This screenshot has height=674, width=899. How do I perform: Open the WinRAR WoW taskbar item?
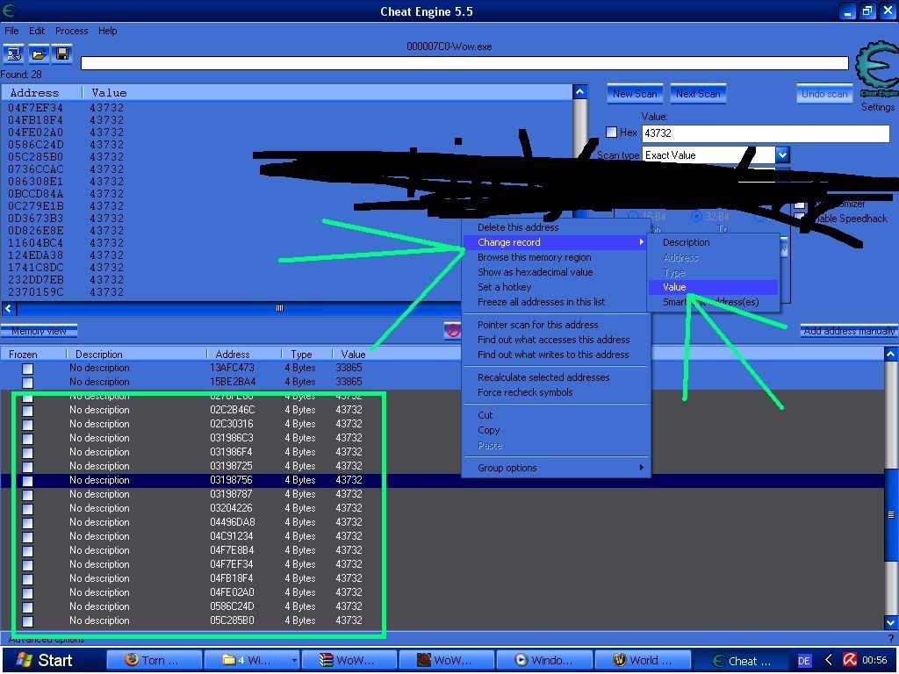(x=349, y=660)
